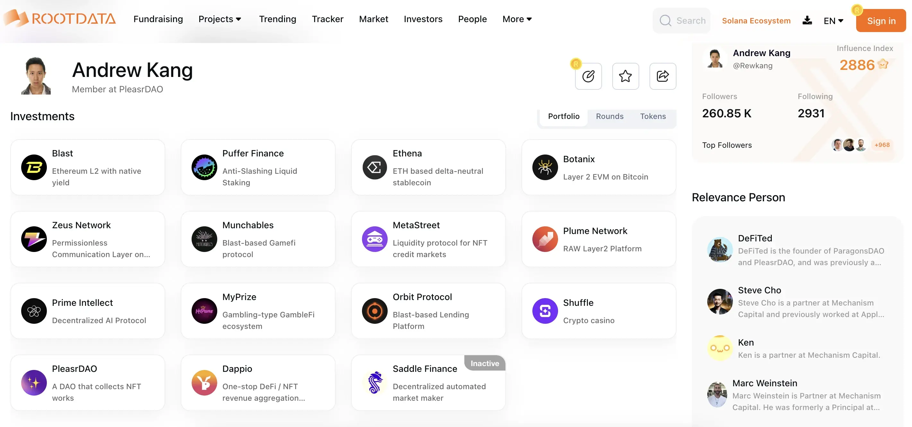
Task: Click the Solana Ecosystem filter toggle
Action: pyautogui.click(x=756, y=20)
